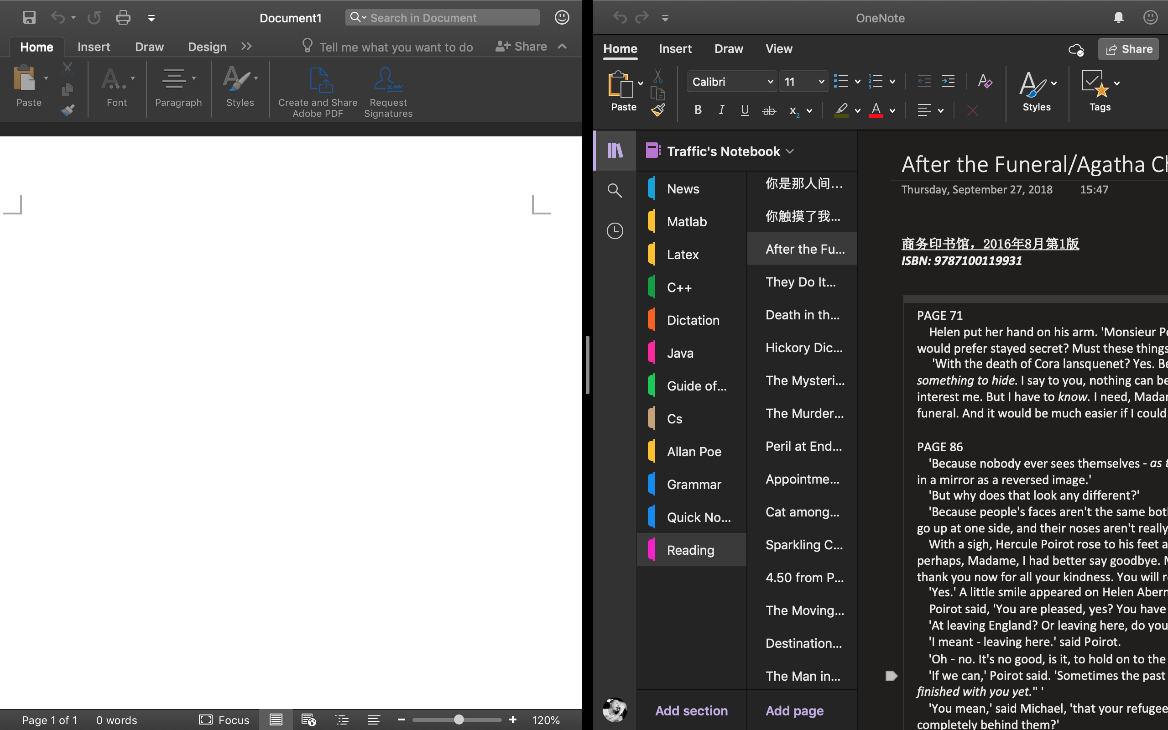Expand bullet list options arrow
Image resolution: width=1168 pixels, height=730 pixels.
click(x=858, y=82)
